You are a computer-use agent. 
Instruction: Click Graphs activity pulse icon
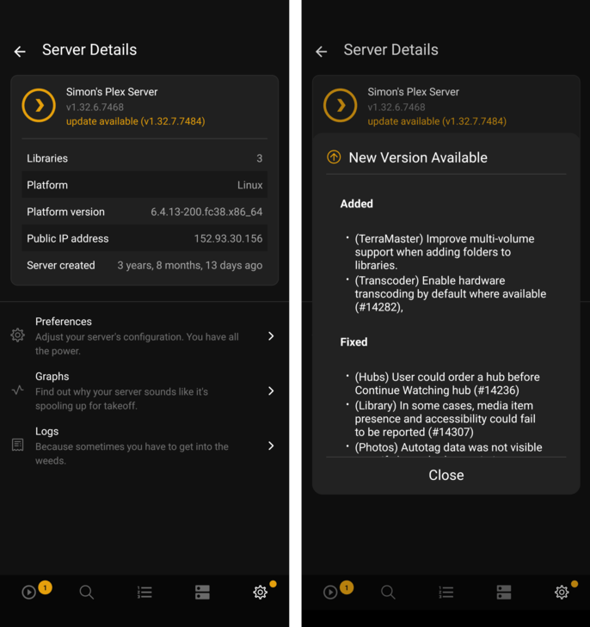point(17,390)
